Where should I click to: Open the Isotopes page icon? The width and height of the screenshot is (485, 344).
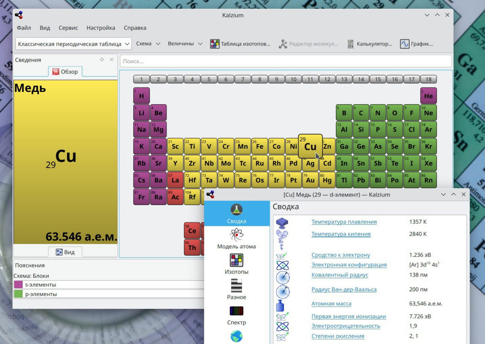coord(236,260)
